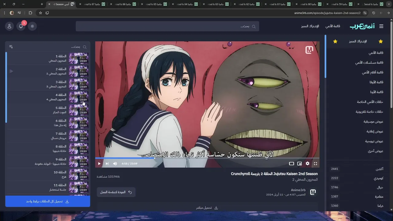Open الإشتراك المميز in top navigation

pos(310,26)
